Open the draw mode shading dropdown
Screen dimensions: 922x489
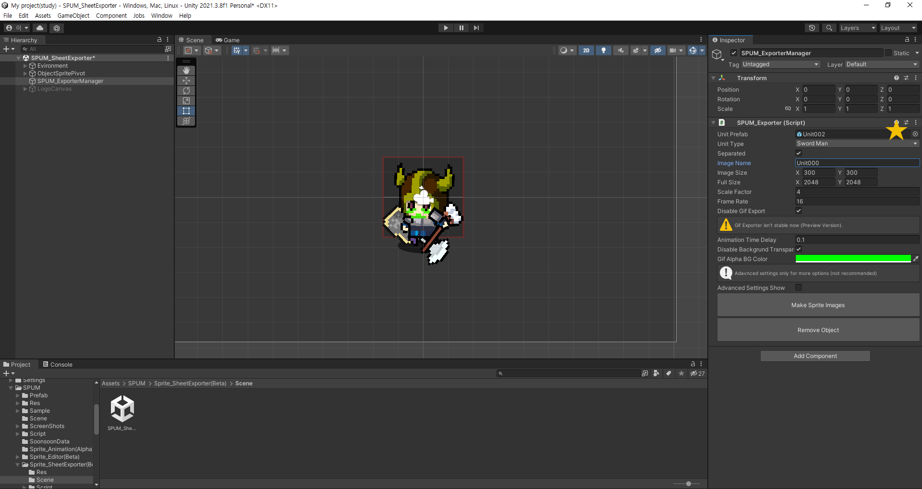pos(567,50)
